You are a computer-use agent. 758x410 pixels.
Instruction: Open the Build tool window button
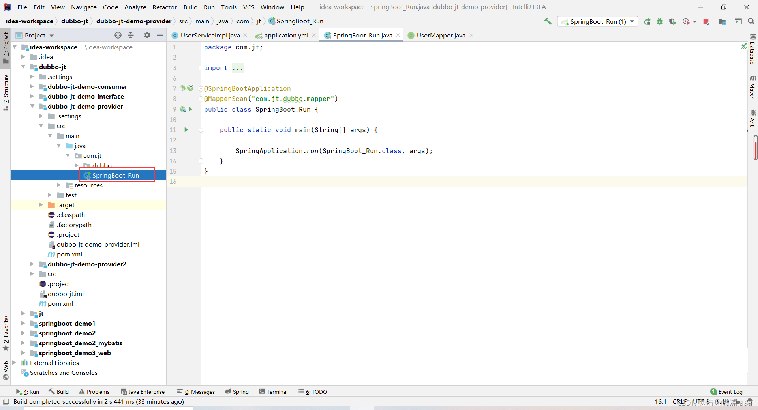pyautogui.click(x=58, y=392)
